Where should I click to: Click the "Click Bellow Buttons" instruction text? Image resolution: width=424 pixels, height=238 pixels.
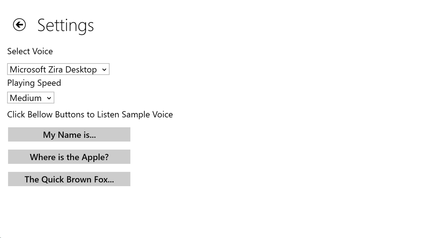point(90,115)
